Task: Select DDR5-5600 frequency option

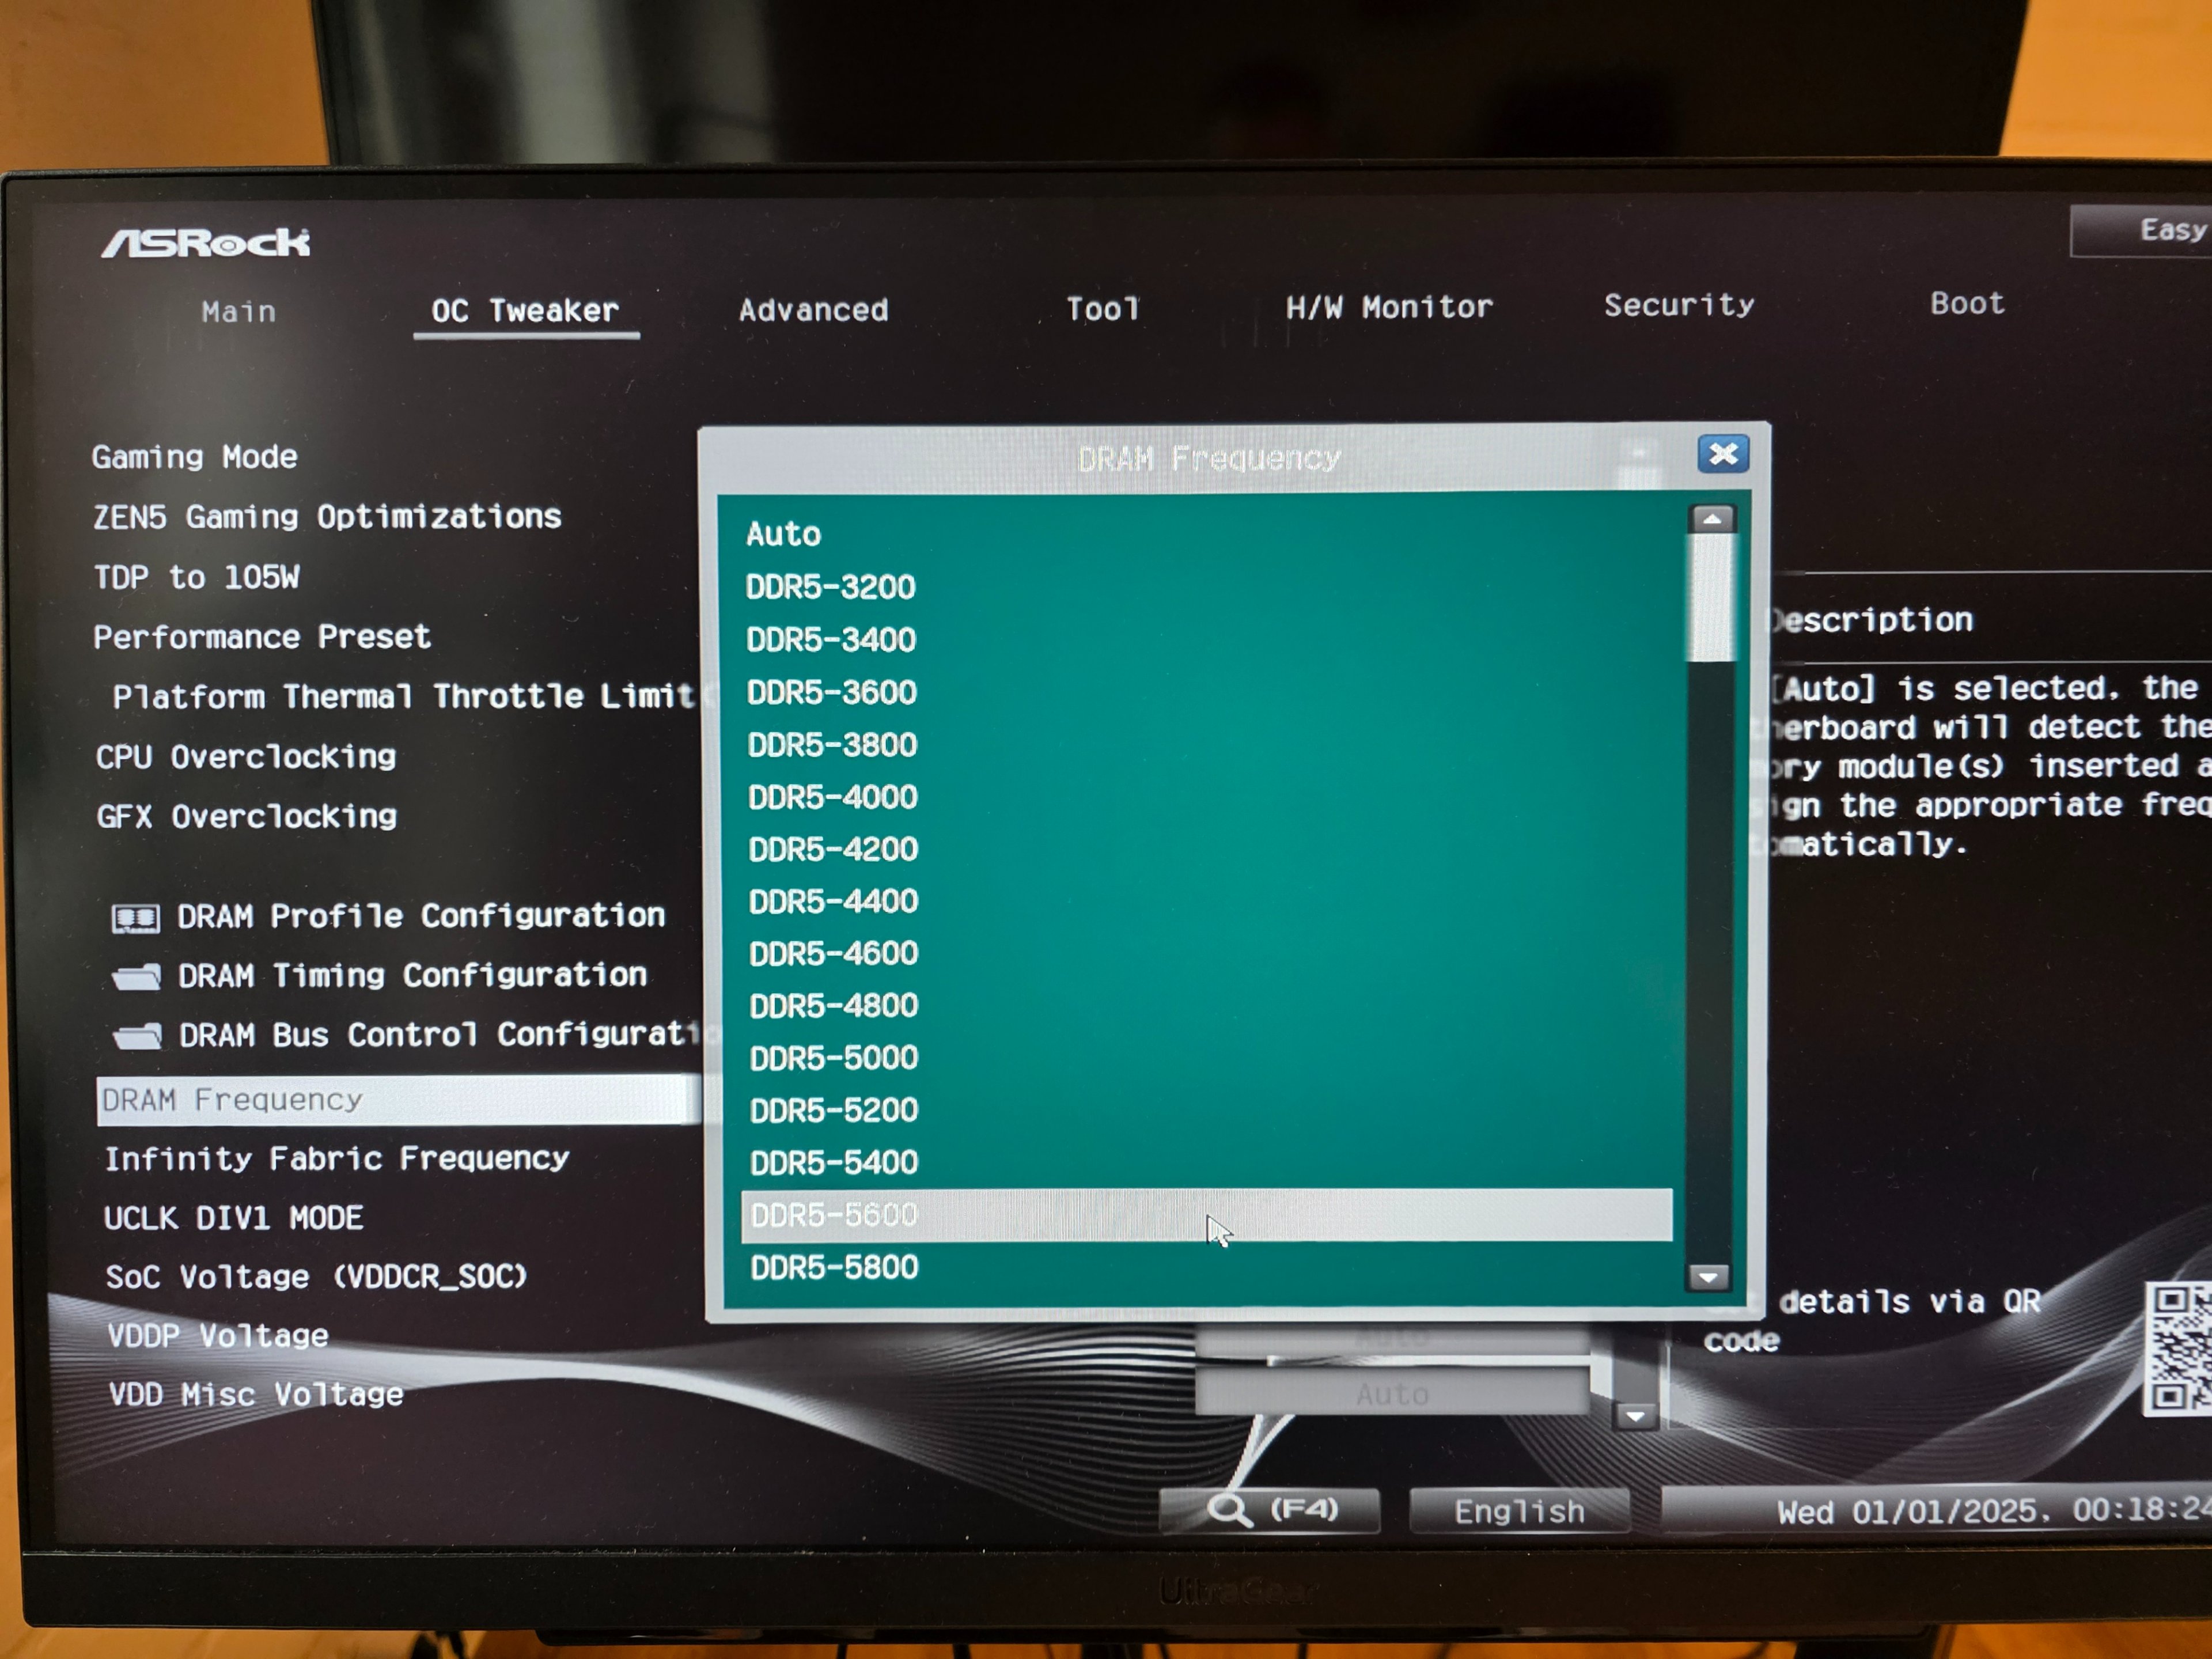Action: [835, 1215]
